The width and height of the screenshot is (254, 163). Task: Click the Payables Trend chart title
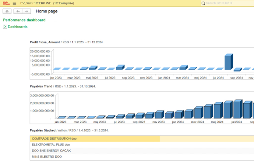[x=41, y=86]
